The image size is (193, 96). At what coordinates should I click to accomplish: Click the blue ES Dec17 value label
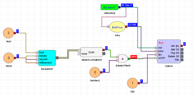point(127,5)
